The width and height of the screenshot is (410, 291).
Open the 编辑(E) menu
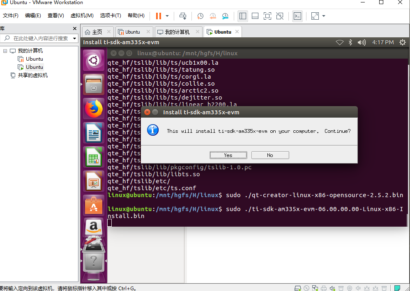33,16
